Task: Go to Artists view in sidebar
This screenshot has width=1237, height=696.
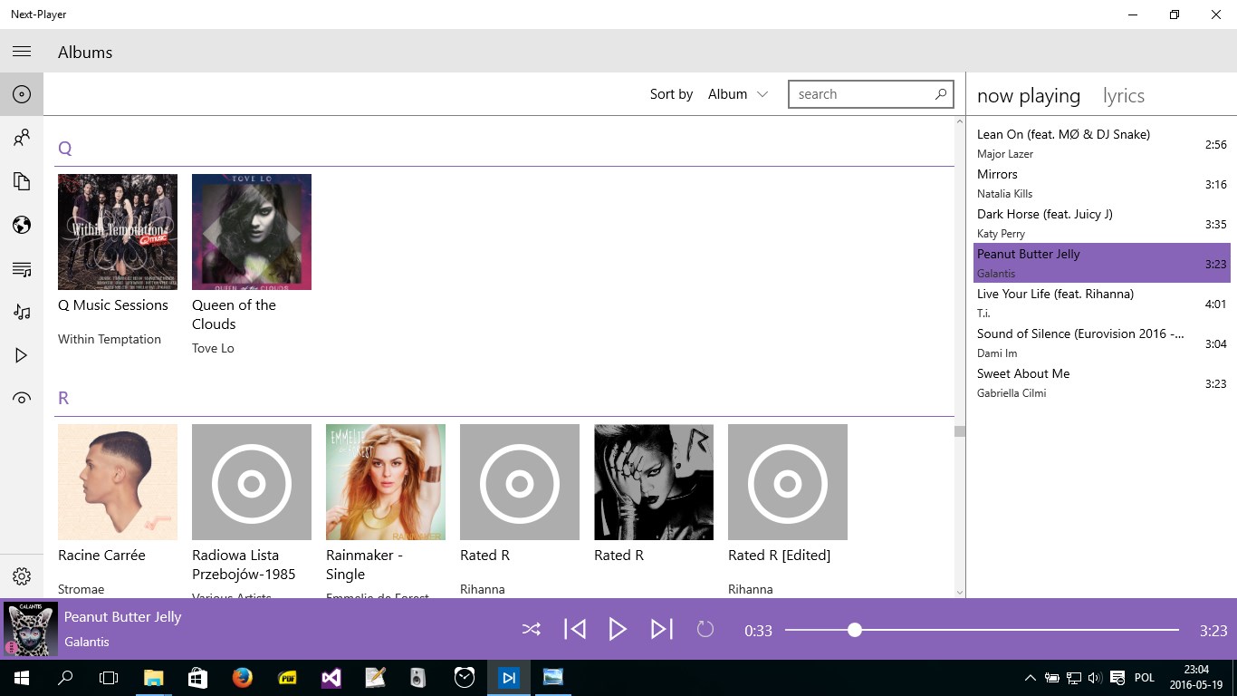Action: [x=22, y=138]
